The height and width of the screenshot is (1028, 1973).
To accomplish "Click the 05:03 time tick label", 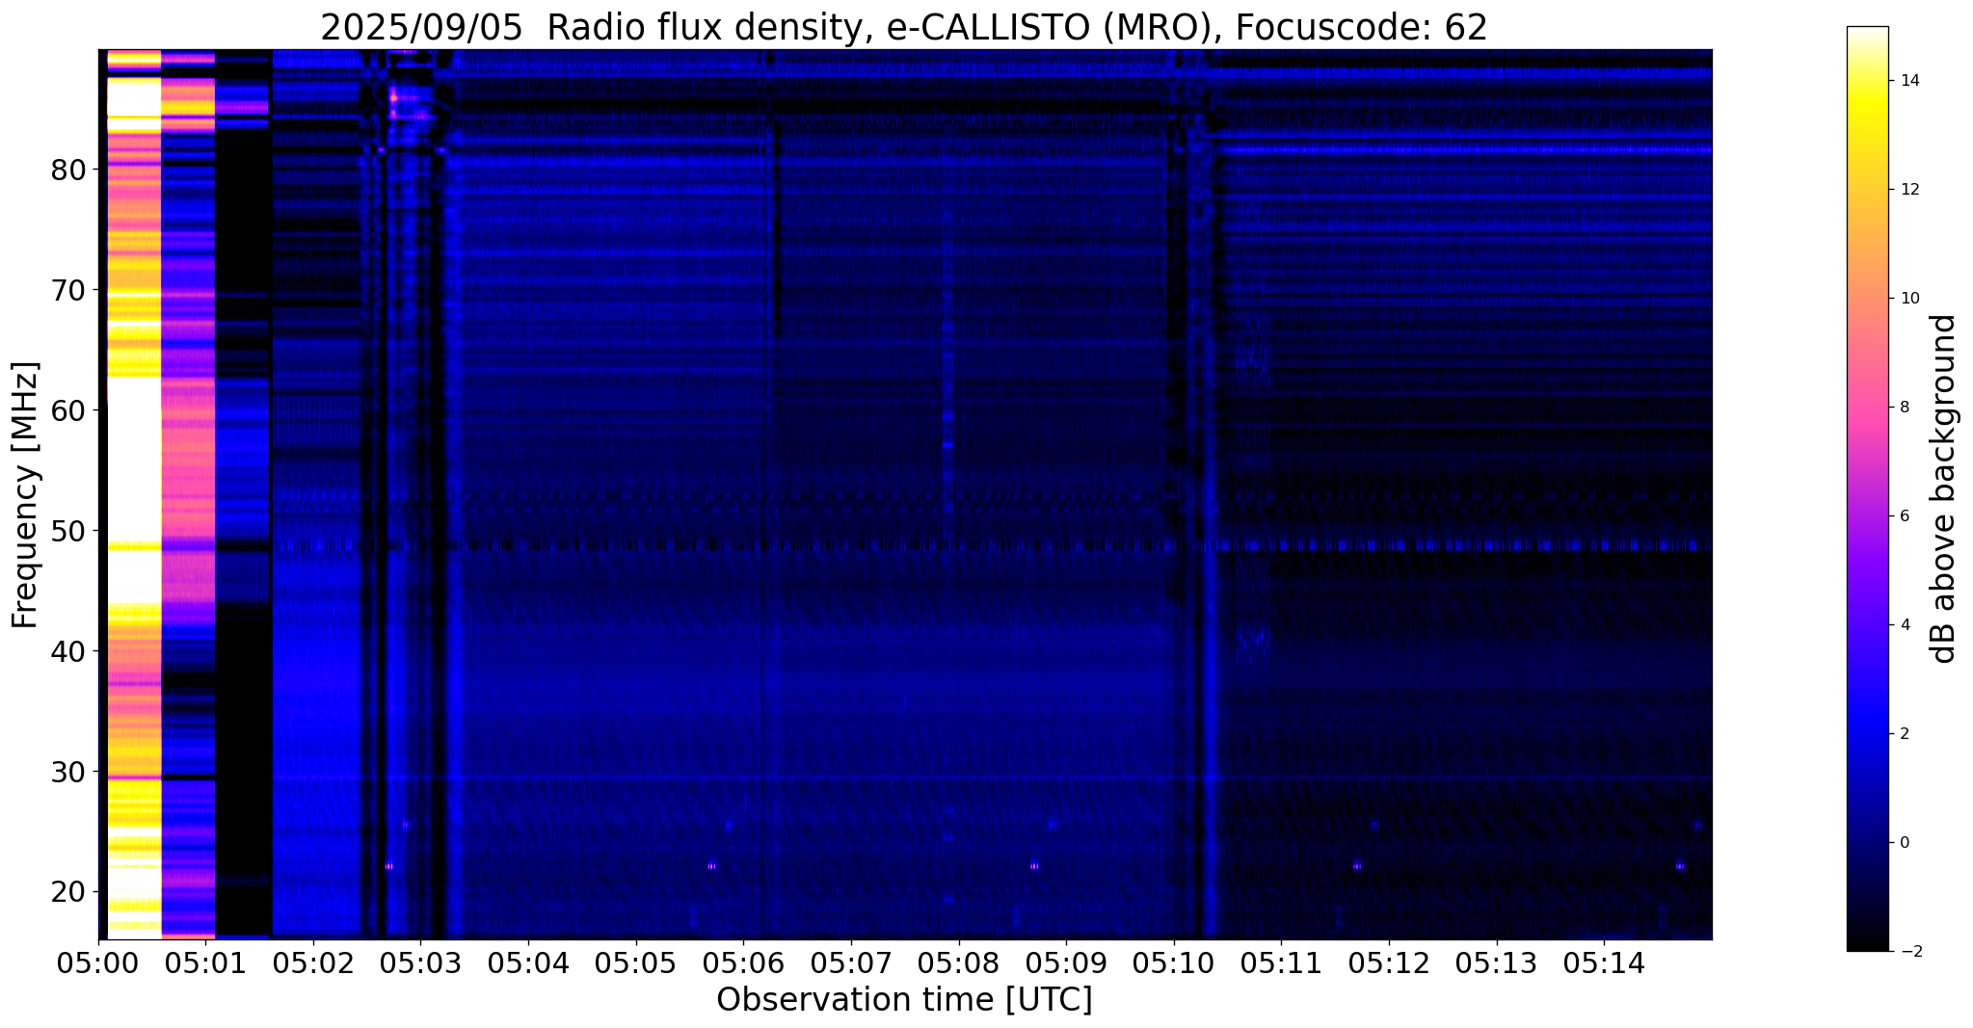I will coord(419,963).
